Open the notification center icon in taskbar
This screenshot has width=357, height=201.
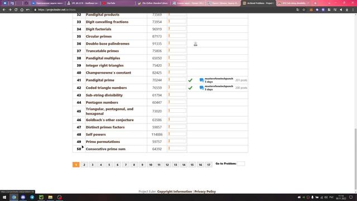tap(351, 197)
